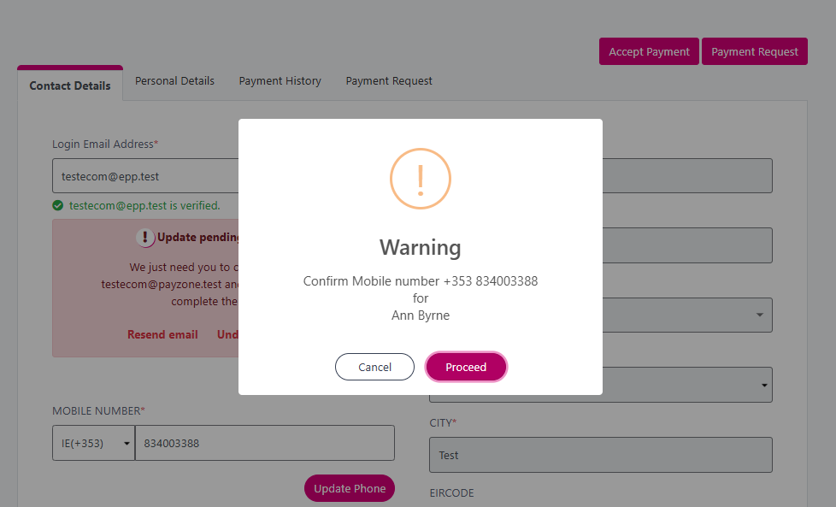Image resolution: width=836 pixels, height=507 pixels.
Task: Click the Accept Payment button
Action: (649, 51)
